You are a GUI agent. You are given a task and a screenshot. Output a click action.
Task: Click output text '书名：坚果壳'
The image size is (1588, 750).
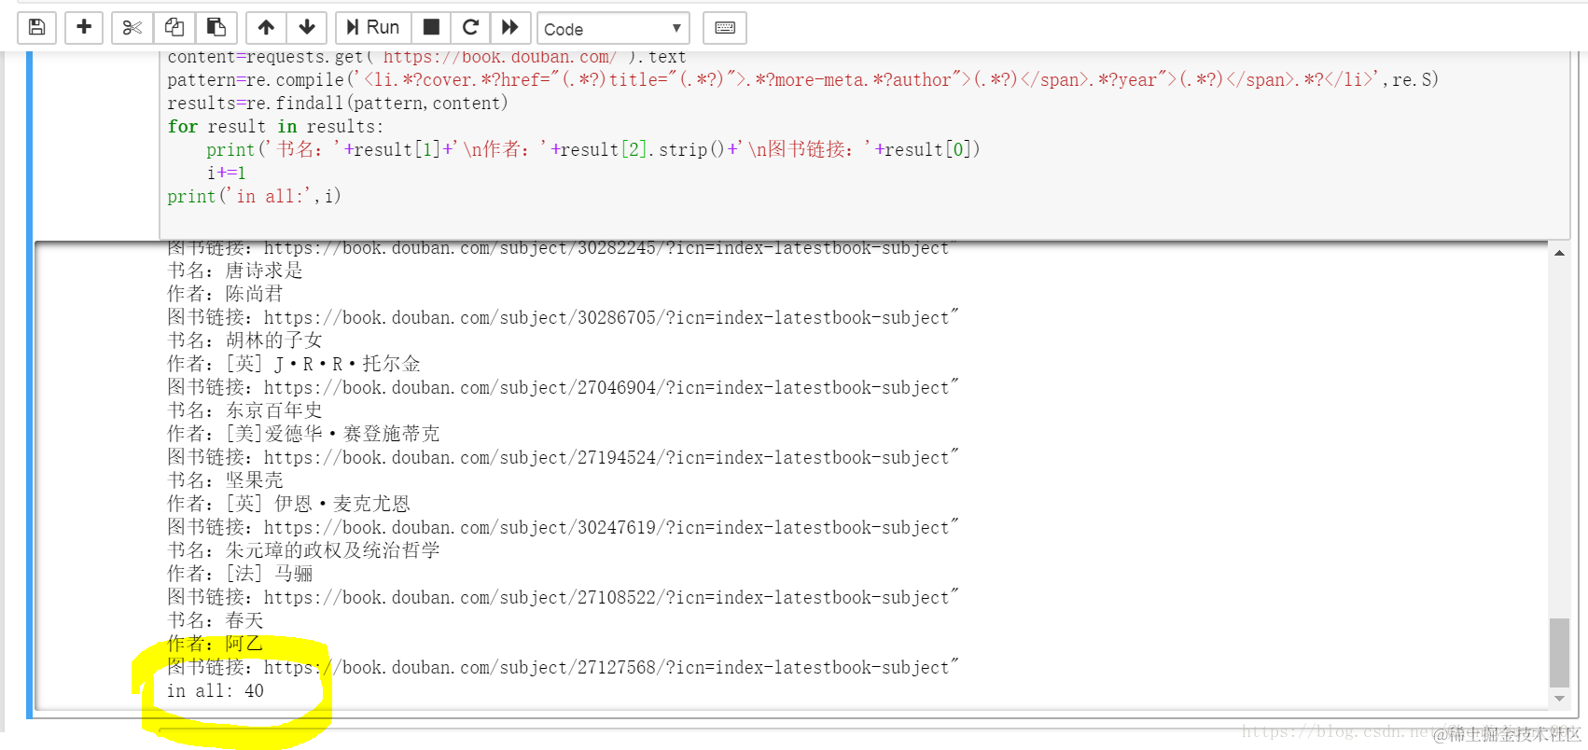225,480
